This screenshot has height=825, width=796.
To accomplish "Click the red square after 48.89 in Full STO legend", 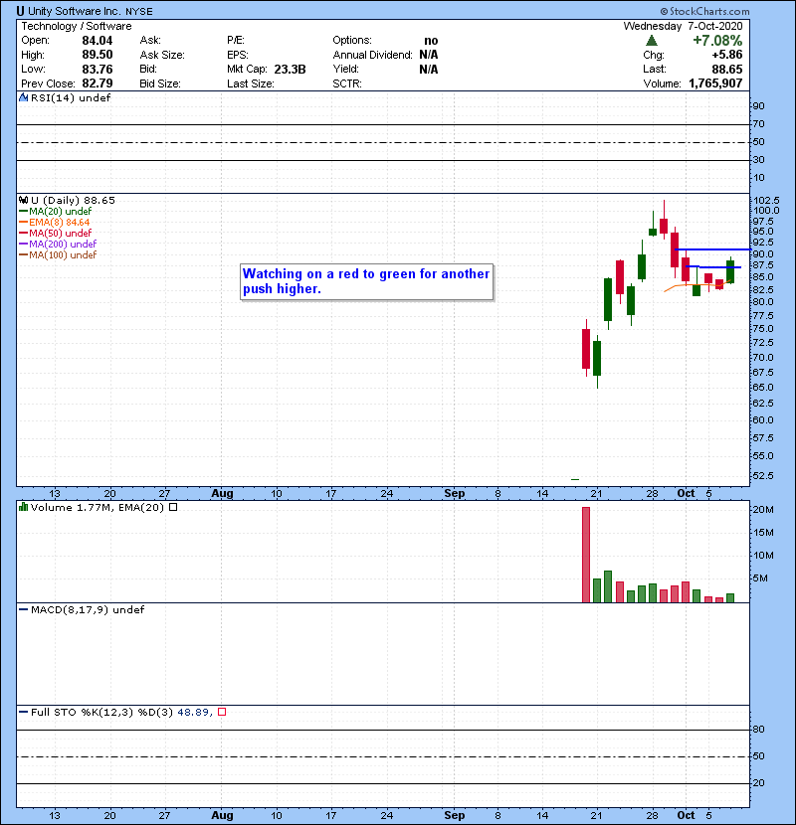I will point(222,712).
